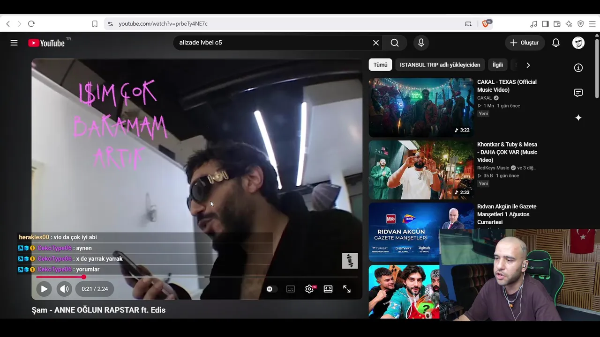This screenshot has height=337, width=600.
Task: Install the app from the address bar icon
Action: click(x=468, y=24)
